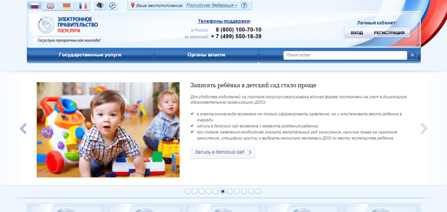Screen dimensions: 447x212
Task: Choose the German flag language icon
Action: (x=66, y=6)
